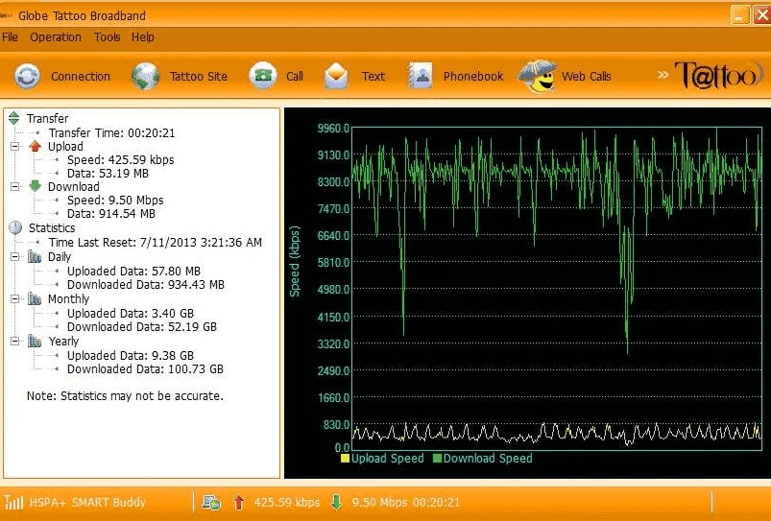Click the red Upload arrow icon in tree
Viewport: 771px width, 521px height.
point(35,146)
